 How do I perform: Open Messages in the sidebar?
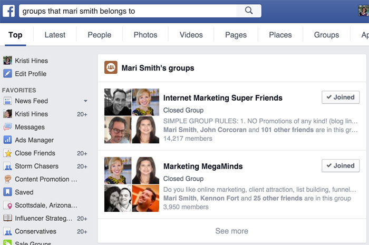(x=30, y=127)
